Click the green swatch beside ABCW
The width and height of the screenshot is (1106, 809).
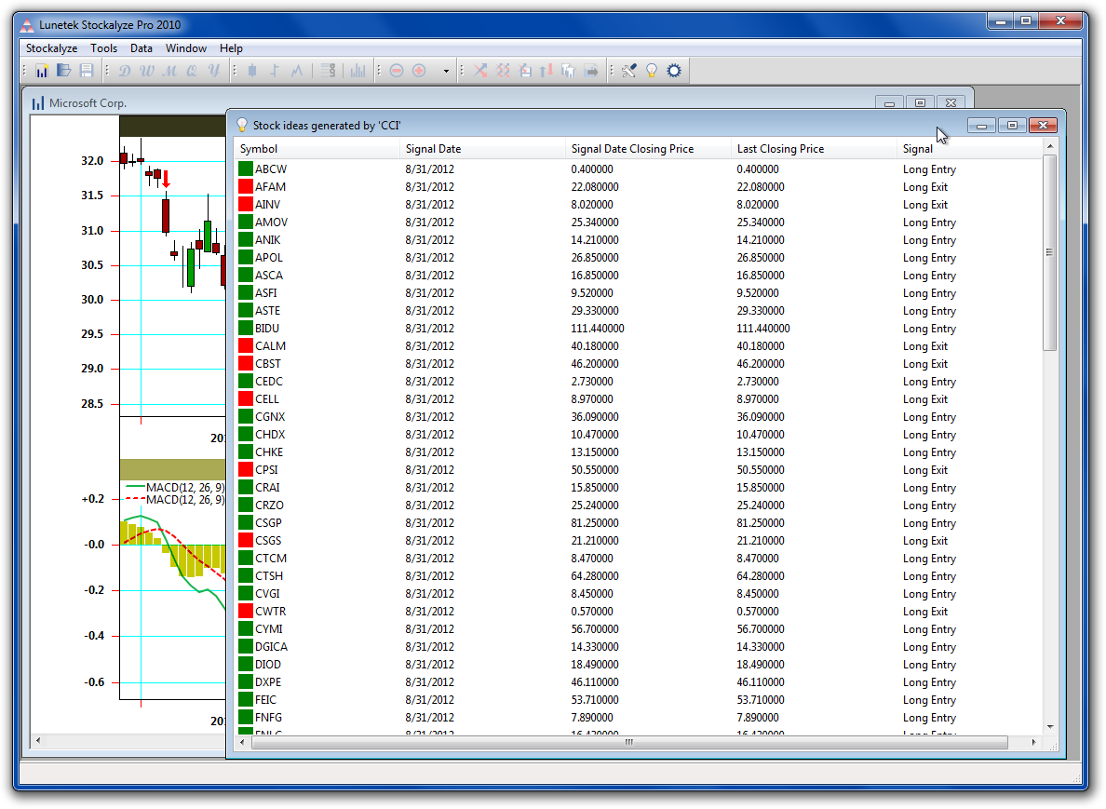point(246,169)
